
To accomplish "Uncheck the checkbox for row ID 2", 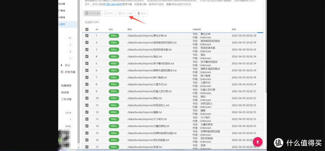I will tap(87, 43).
